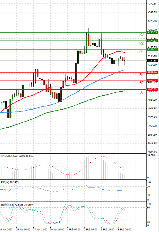This screenshot has height=232, width=159.
Task: Click the 1 Feb 00:00 time label
Action: click(74, 230)
